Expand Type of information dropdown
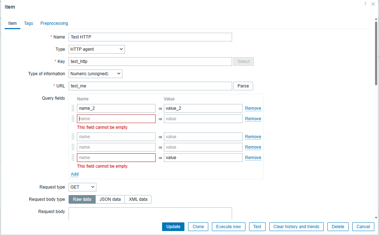This screenshot has width=379, height=235. 95,74
